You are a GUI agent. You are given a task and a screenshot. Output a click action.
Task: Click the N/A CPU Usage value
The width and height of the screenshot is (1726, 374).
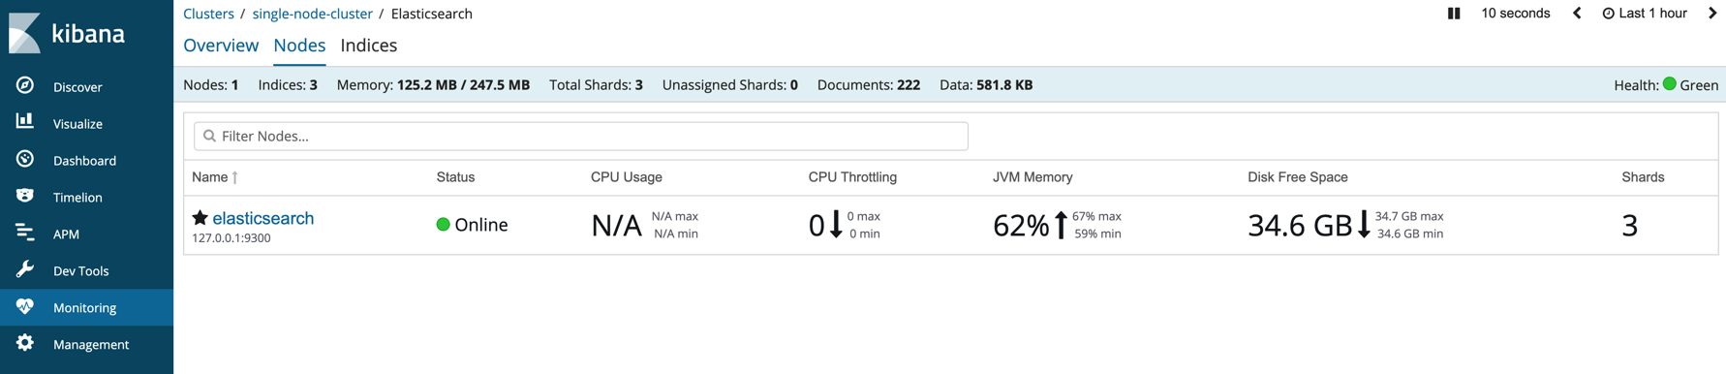[x=616, y=225]
